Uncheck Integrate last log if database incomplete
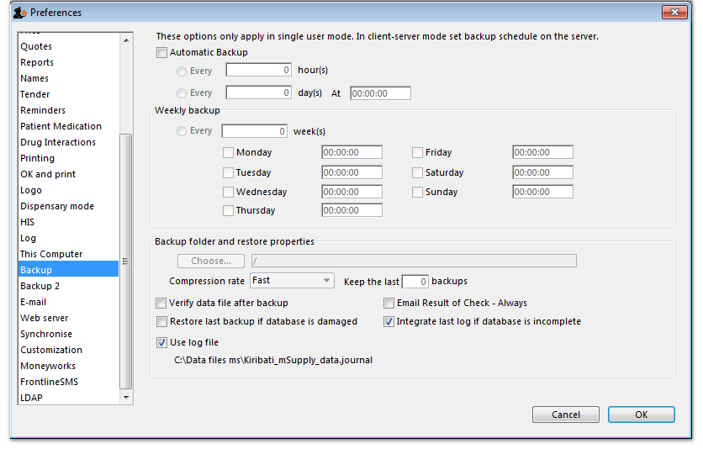This screenshot has width=703, height=449. click(389, 321)
